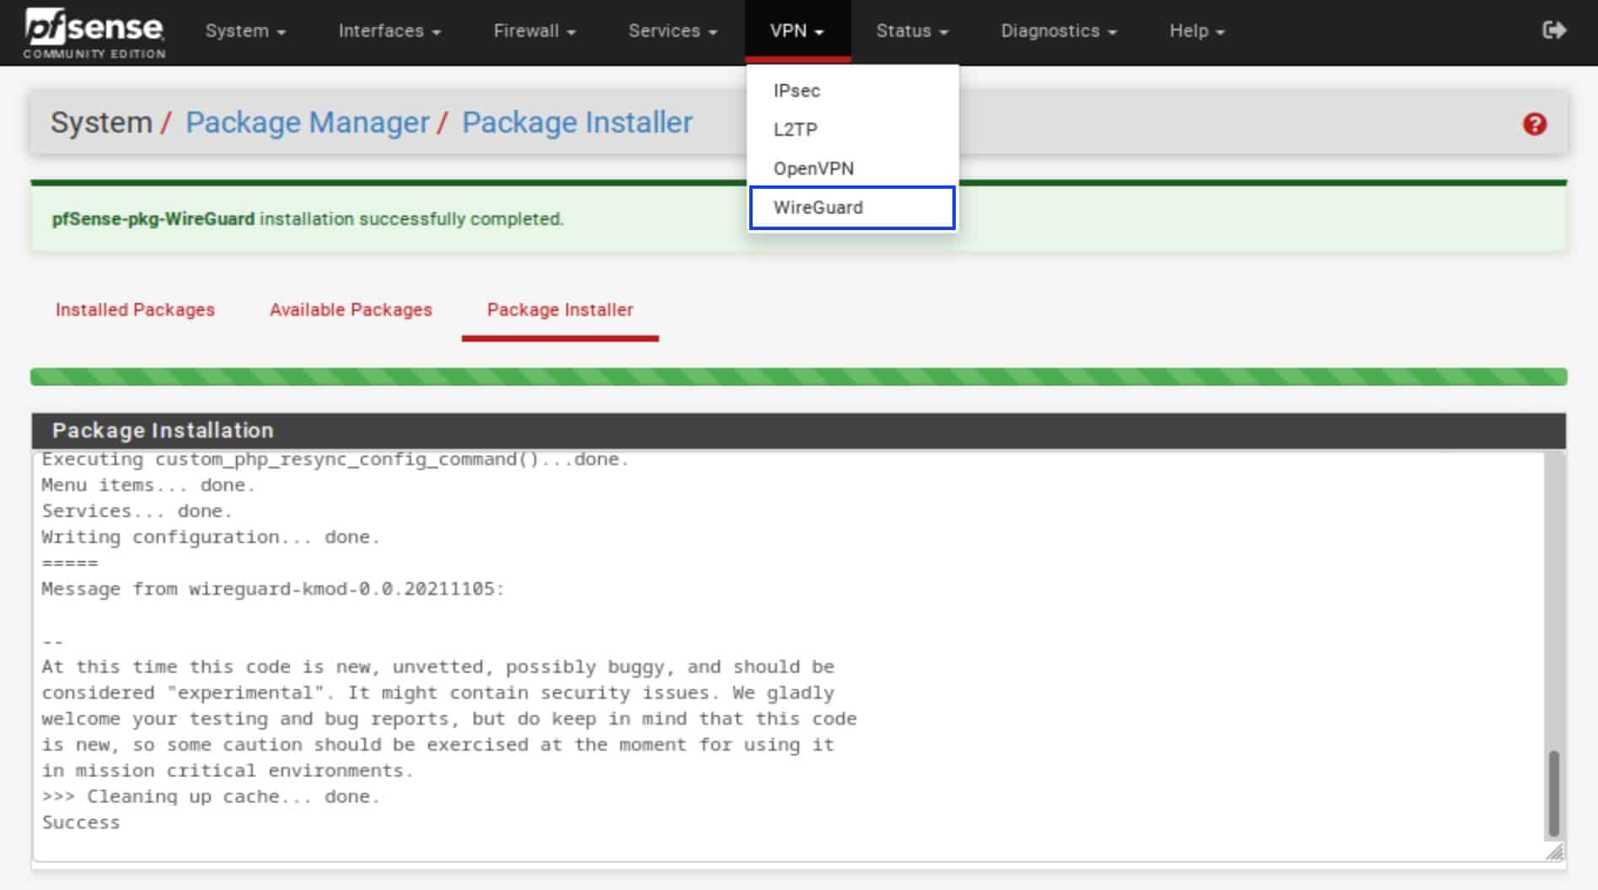Image resolution: width=1598 pixels, height=890 pixels.
Task: Open the Interfaces dropdown menu
Action: [x=389, y=31]
